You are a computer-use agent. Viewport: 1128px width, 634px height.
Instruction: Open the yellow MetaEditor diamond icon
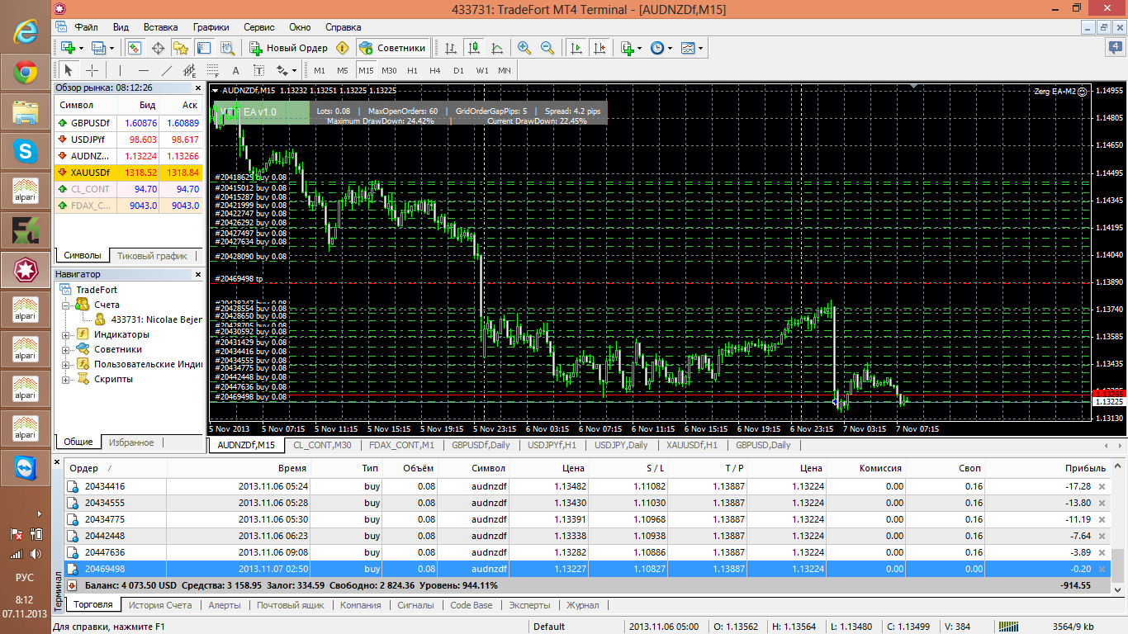[x=343, y=48]
